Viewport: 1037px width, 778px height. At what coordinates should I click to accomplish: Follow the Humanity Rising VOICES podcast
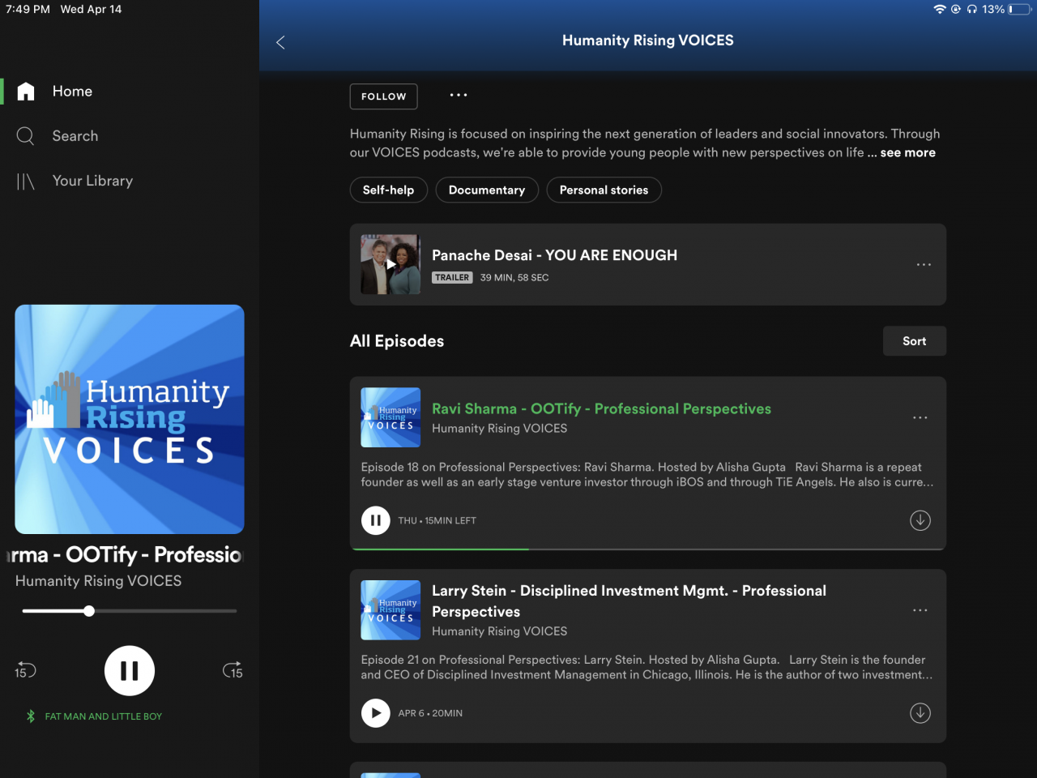pyautogui.click(x=384, y=96)
